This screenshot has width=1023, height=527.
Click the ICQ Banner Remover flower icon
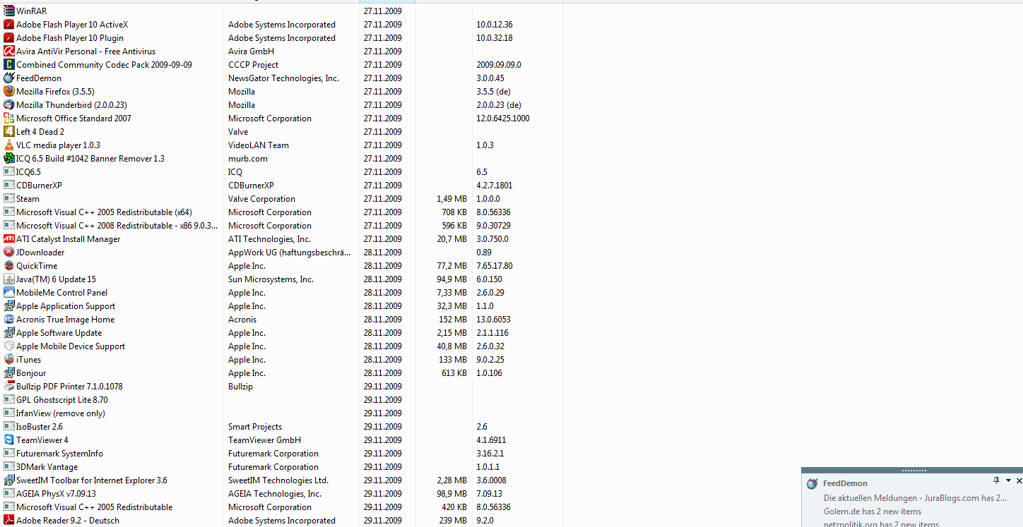click(x=8, y=159)
